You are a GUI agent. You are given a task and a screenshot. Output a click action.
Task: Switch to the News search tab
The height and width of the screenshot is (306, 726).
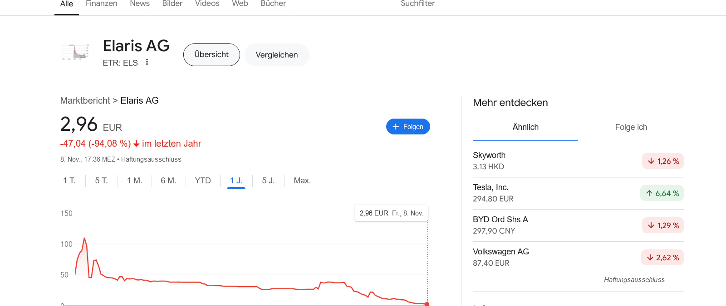point(139,4)
